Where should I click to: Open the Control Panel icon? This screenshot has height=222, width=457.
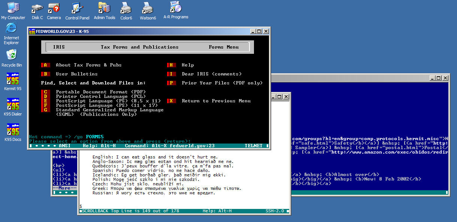pyautogui.click(x=77, y=8)
